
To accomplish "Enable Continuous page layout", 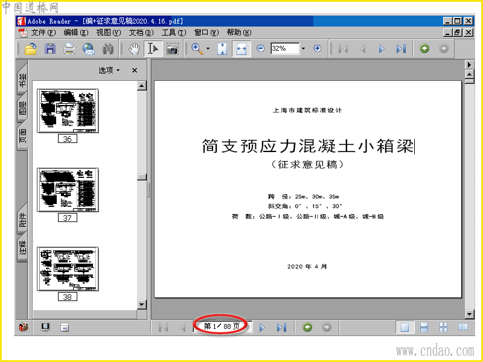I will pyautogui.click(x=424, y=327).
